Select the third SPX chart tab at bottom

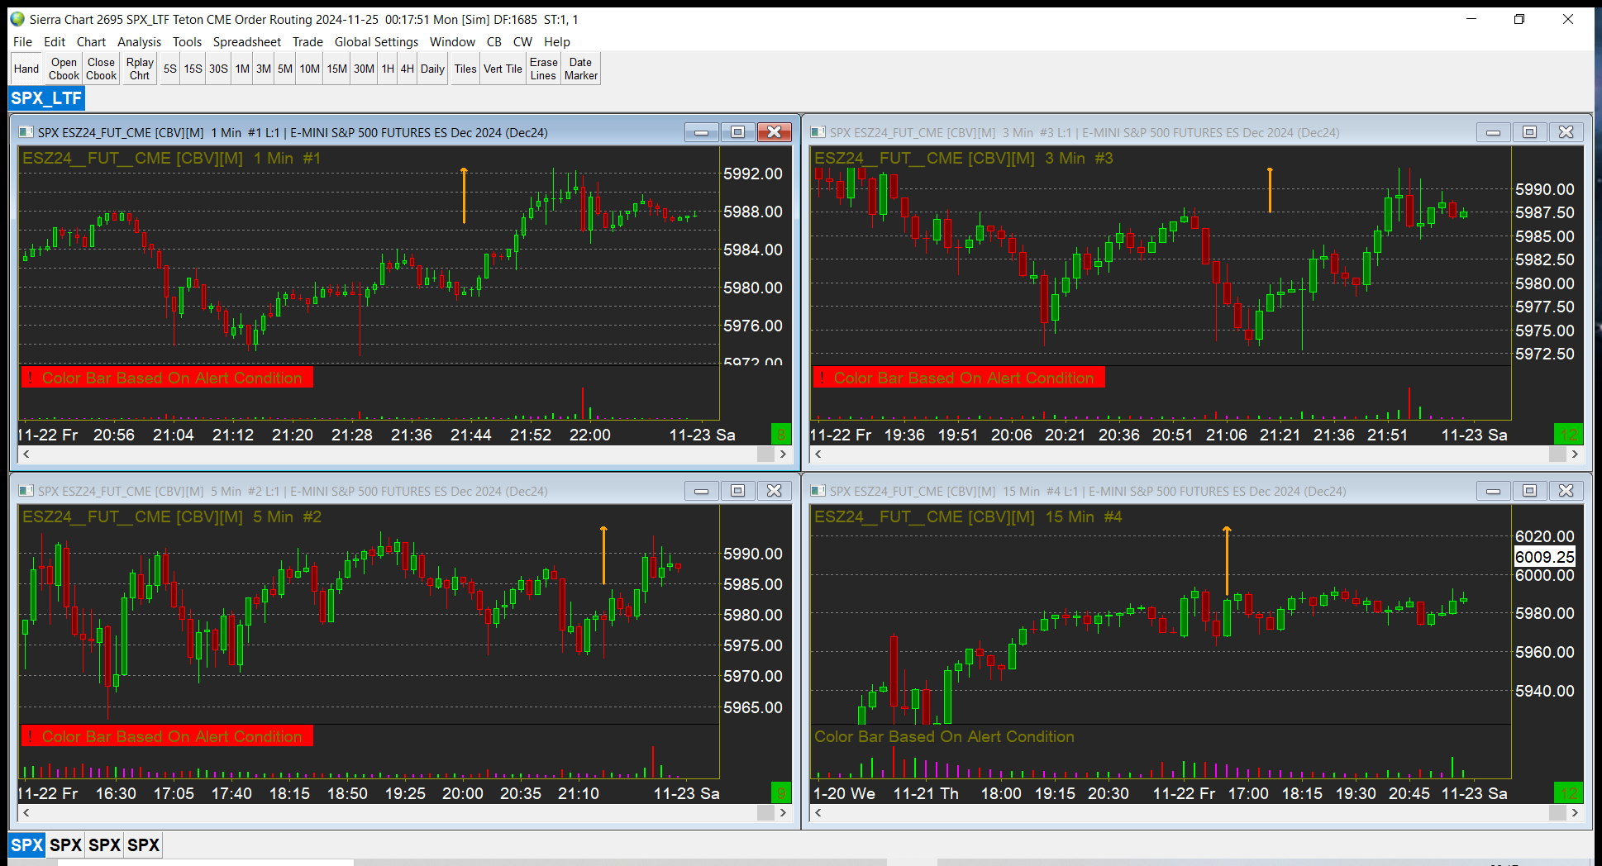coord(104,845)
